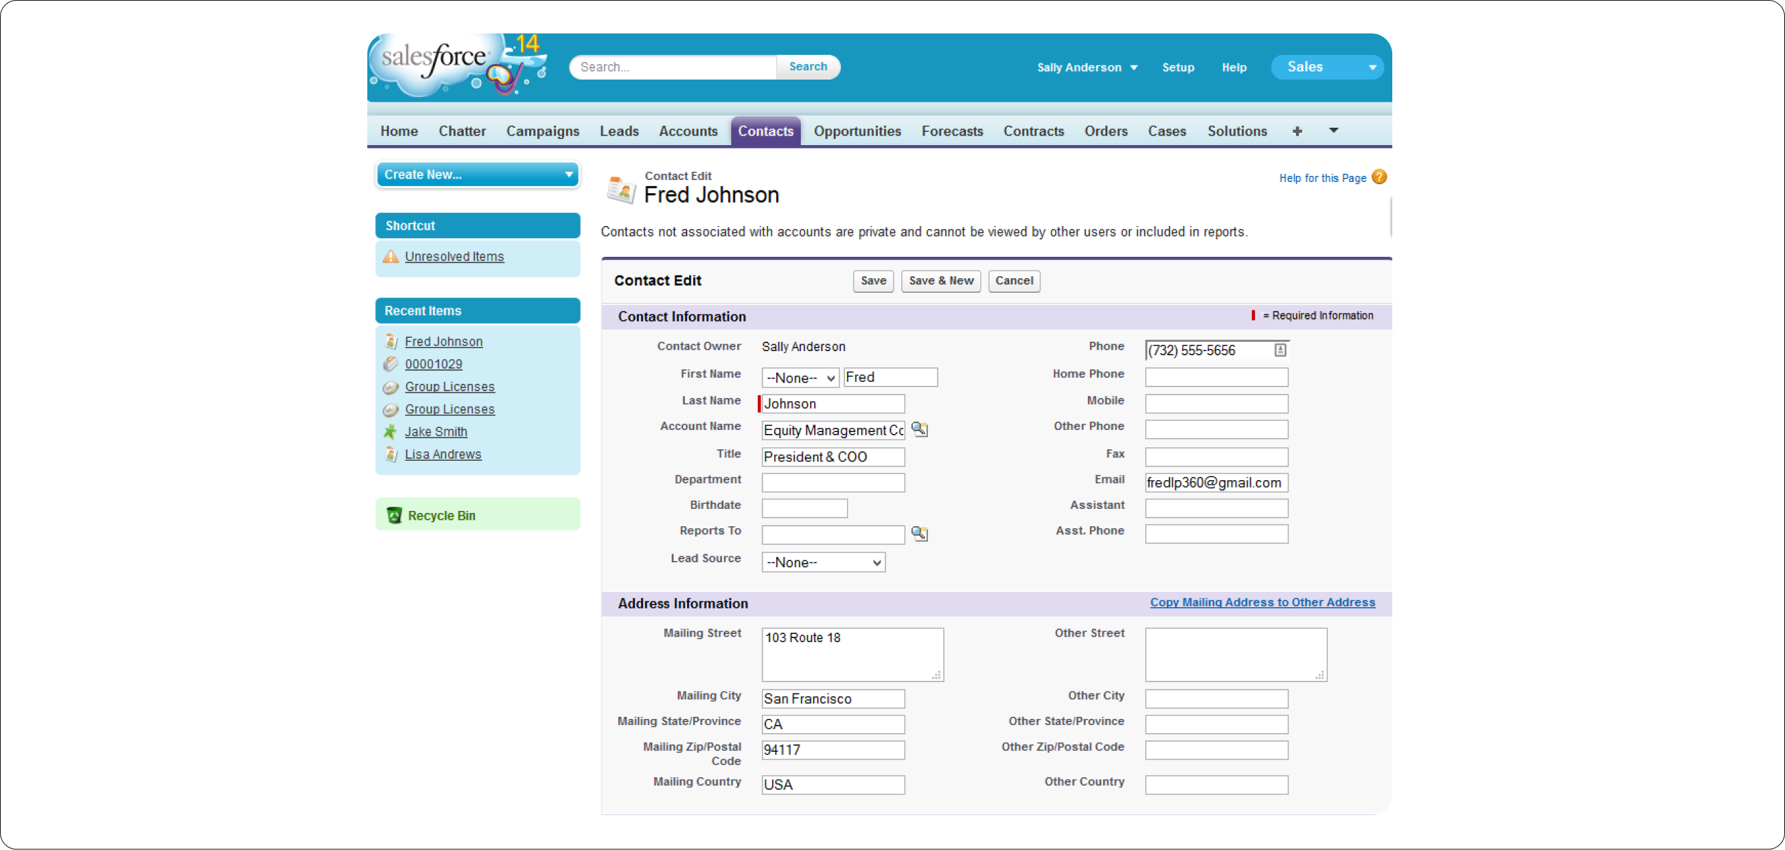Image resolution: width=1785 pixels, height=850 pixels.
Task: Click into the Mailing Street text area
Action: pos(852,654)
